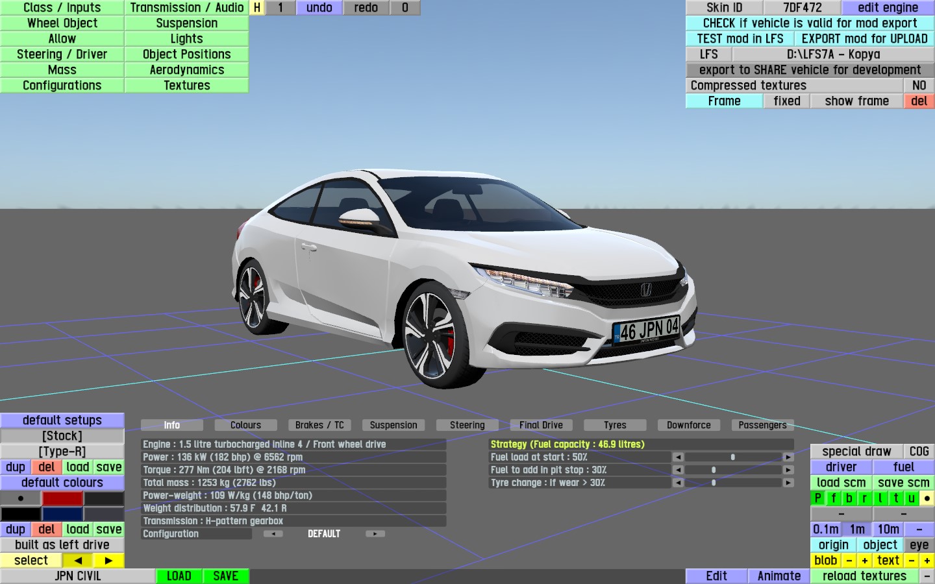Click the minus button next to 10m
Viewport: 935px width, 584px height.
coord(919,529)
